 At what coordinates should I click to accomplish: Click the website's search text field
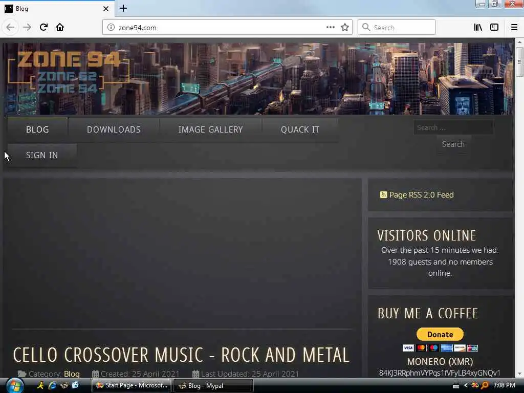[453, 127]
